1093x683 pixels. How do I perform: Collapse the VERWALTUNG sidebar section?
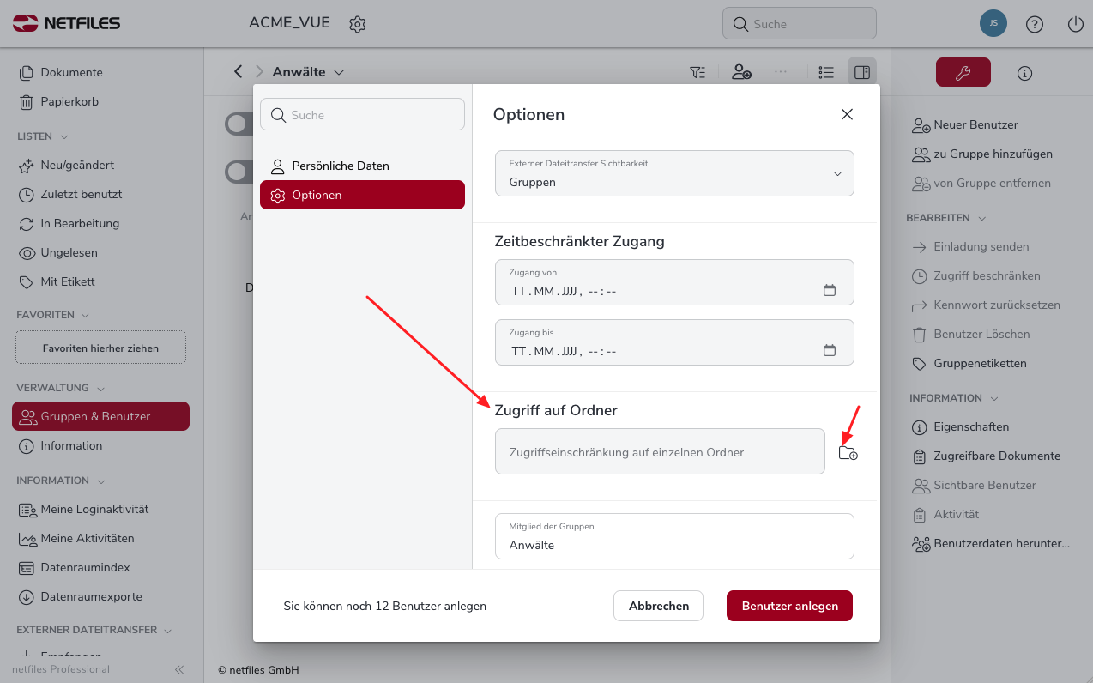coord(101,388)
